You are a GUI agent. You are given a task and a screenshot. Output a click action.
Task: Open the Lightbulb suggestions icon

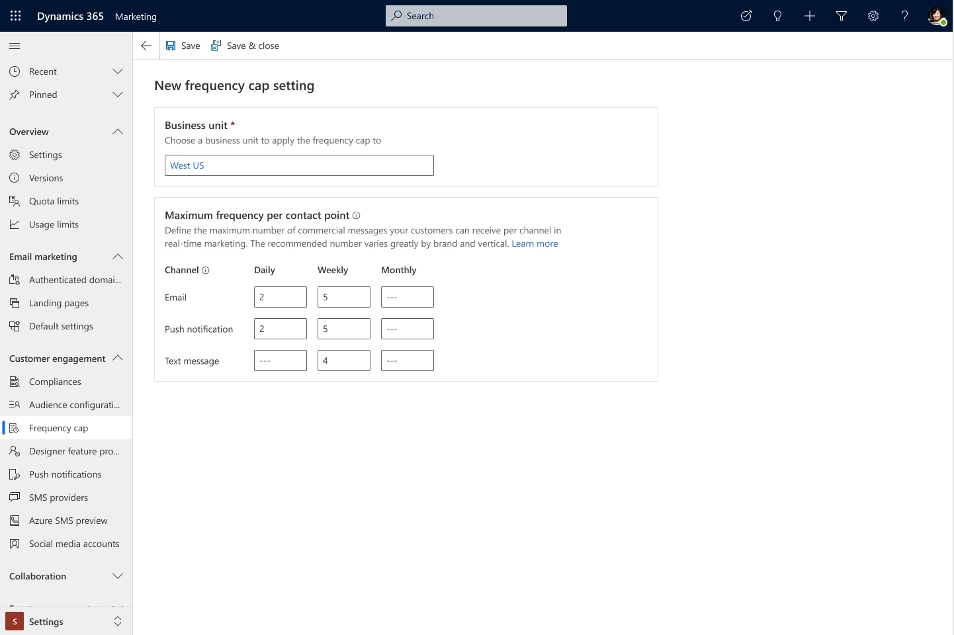pyautogui.click(x=778, y=16)
